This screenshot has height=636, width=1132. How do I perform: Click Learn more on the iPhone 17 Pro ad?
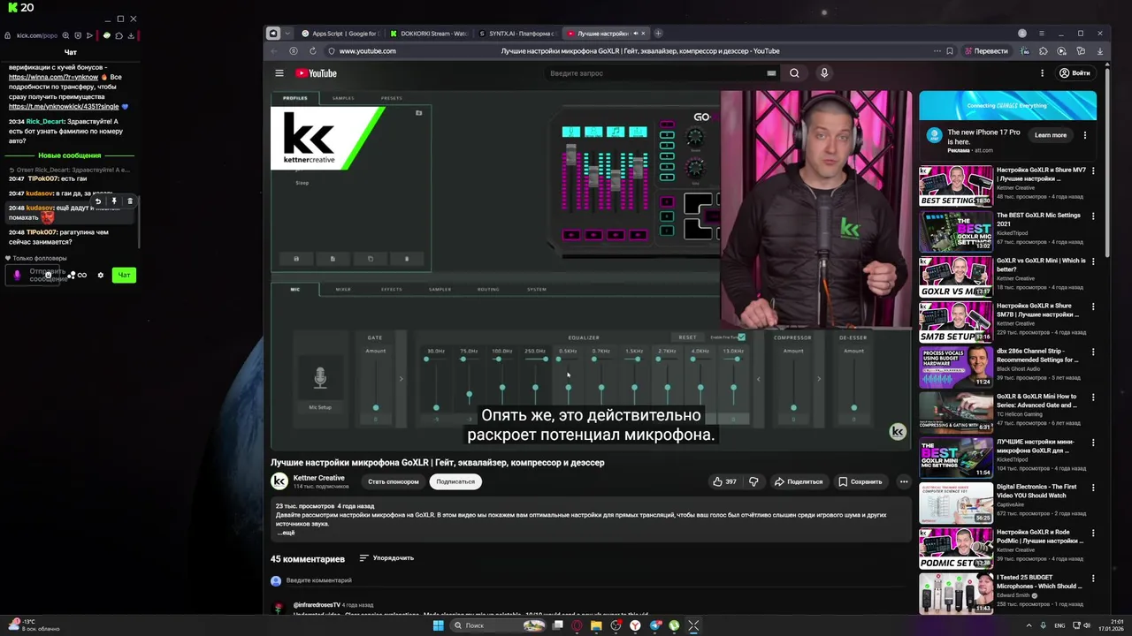coord(1051,135)
